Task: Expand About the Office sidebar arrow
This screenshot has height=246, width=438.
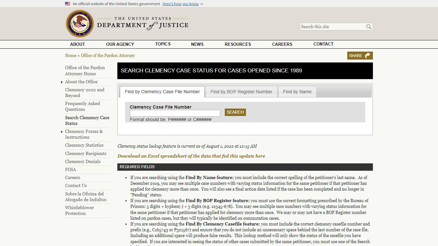Action: tap(62, 82)
